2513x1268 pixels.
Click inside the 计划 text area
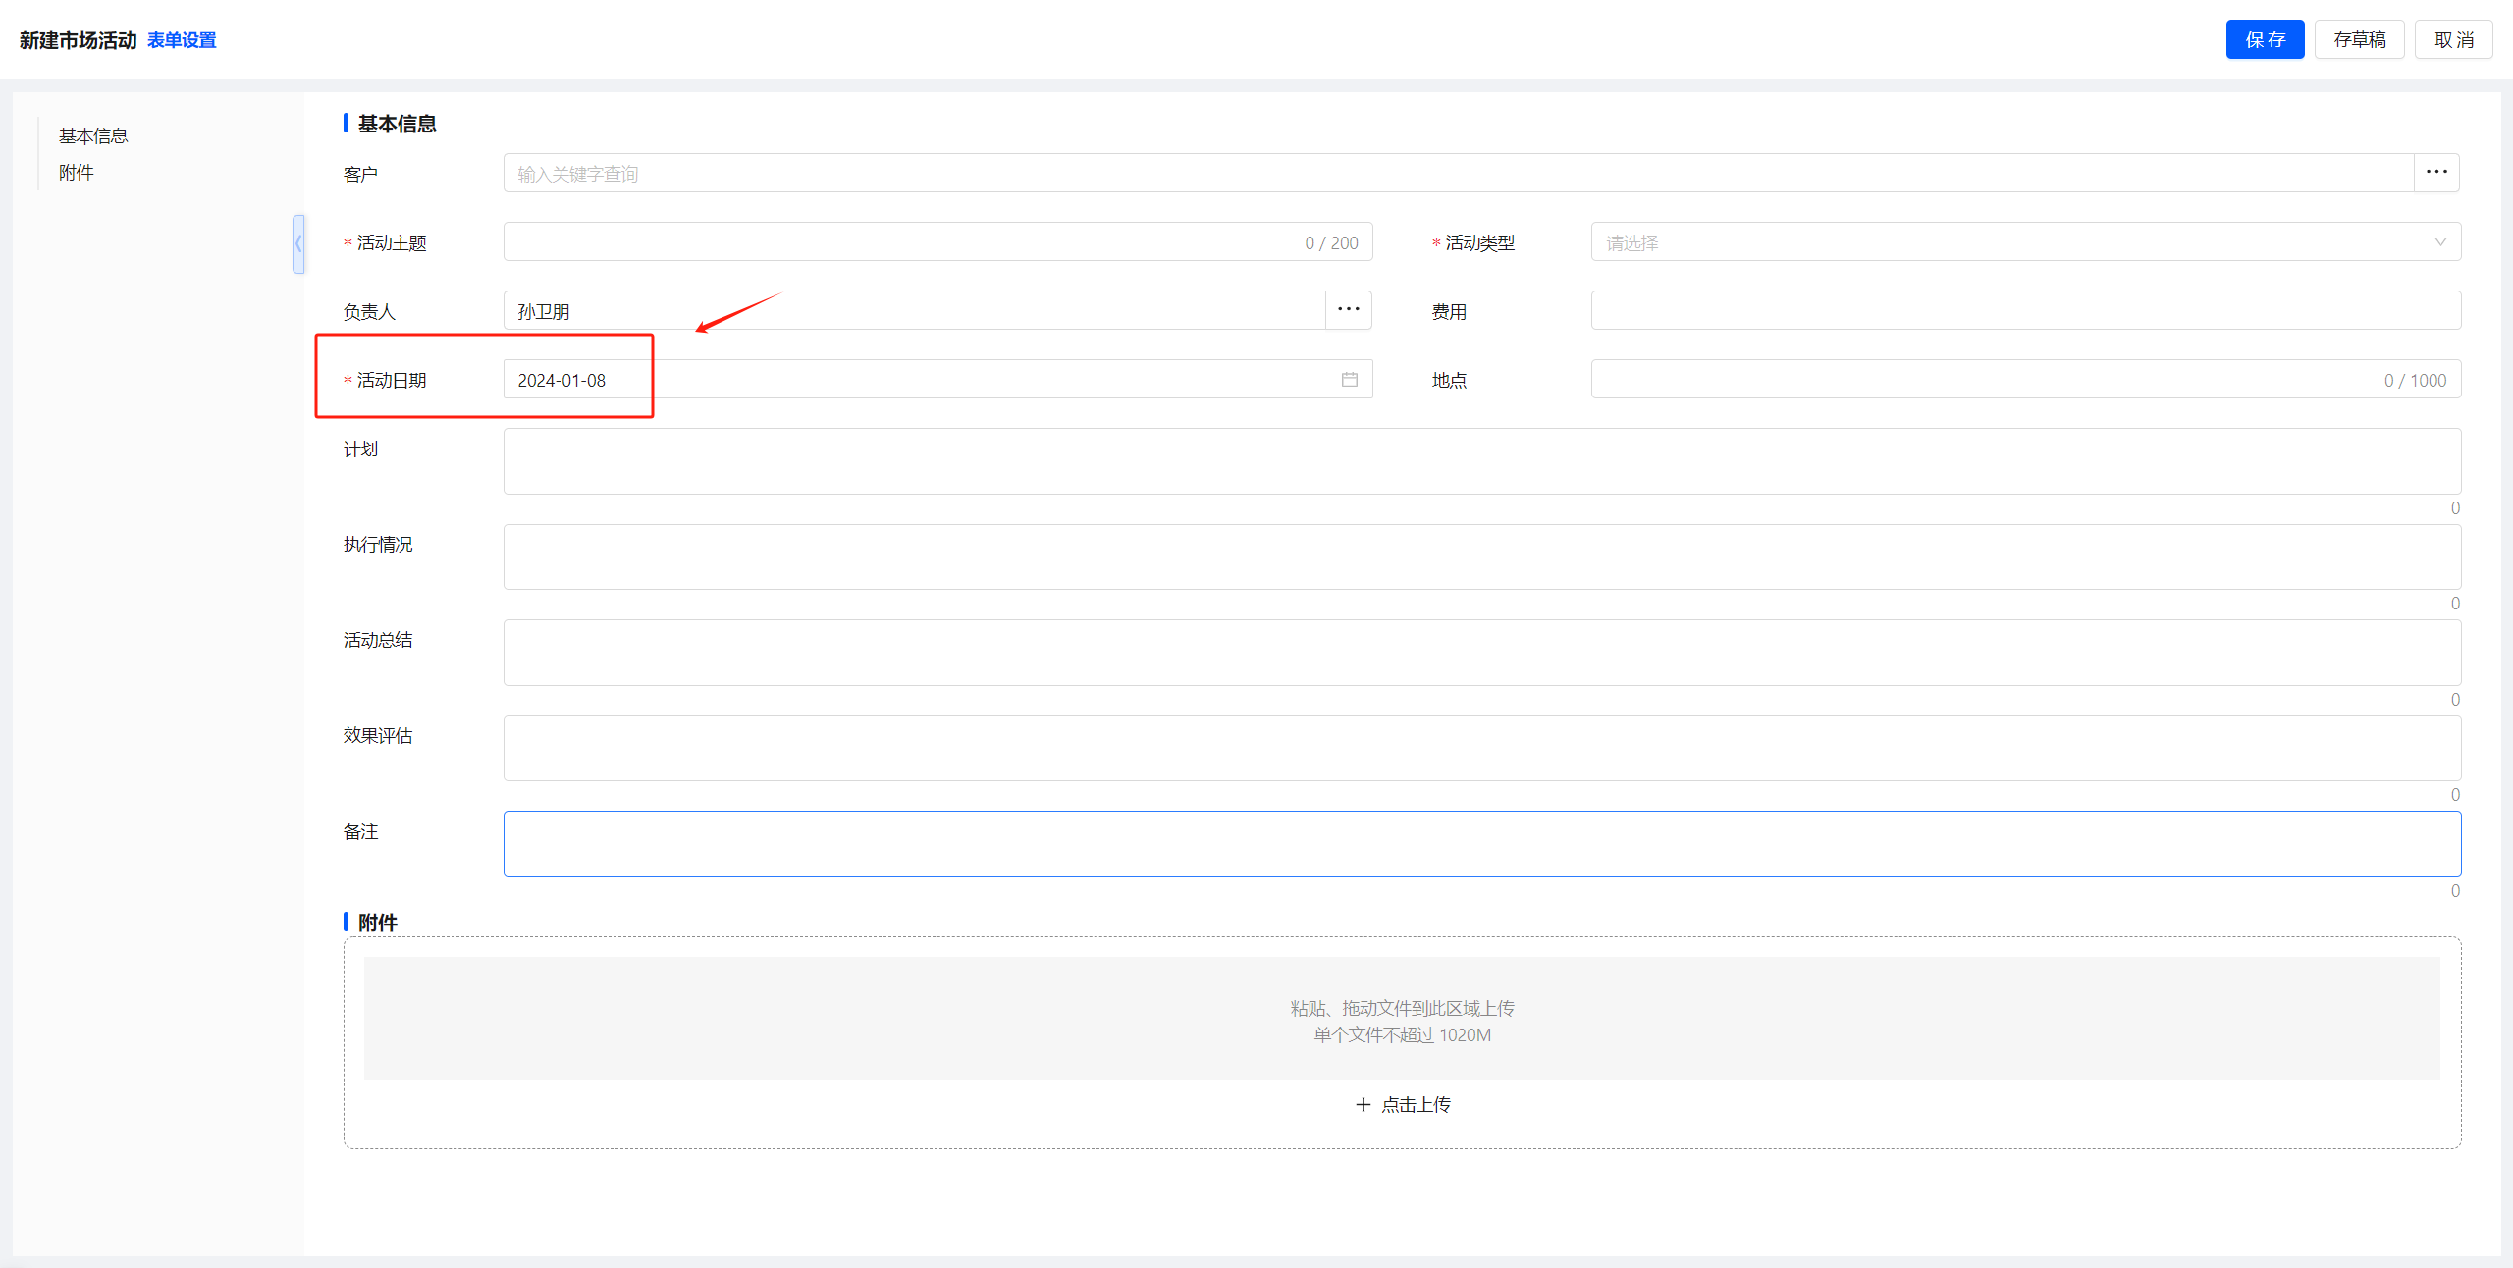[x=1481, y=461]
